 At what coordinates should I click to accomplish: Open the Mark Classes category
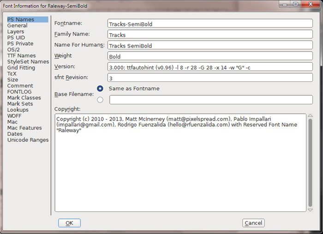point(24,98)
